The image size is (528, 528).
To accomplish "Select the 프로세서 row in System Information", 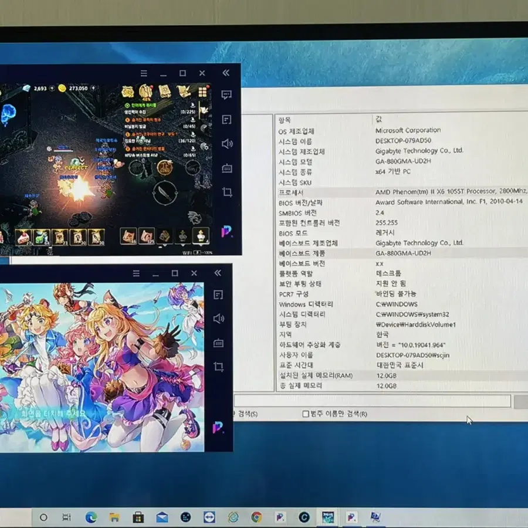I will click(x=402, y=192).
